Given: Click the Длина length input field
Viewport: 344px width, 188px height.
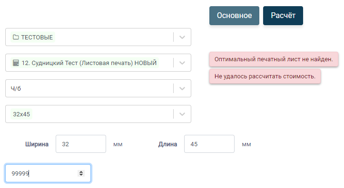Looking at the screenshot, I should pos(209,144).
